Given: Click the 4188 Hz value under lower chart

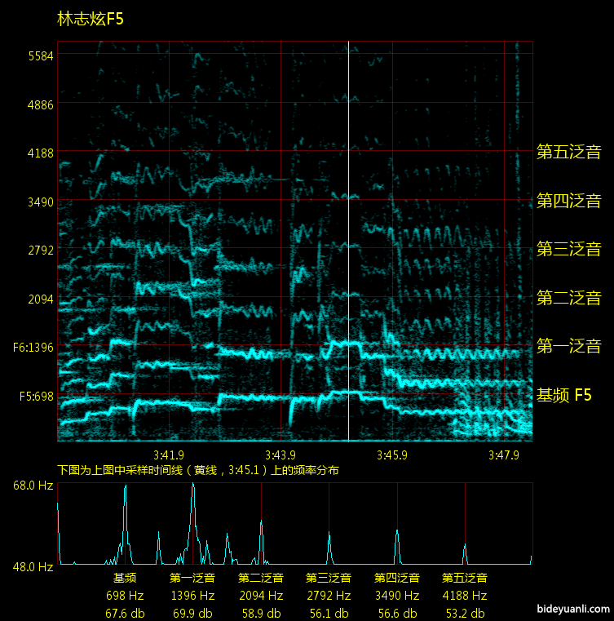Looking at the screenshot, I should [x=465, y=596].
